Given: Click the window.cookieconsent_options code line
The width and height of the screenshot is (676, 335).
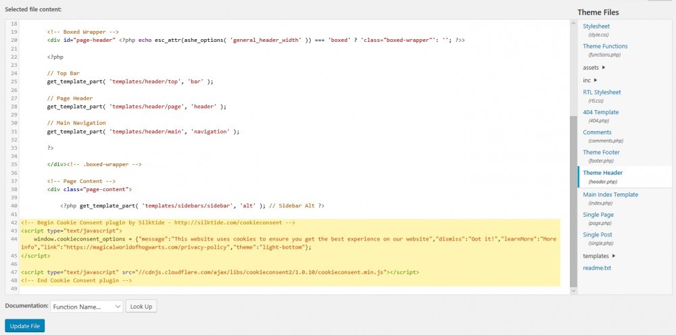Looking at the screenshot, I should (x=289, y=243).
